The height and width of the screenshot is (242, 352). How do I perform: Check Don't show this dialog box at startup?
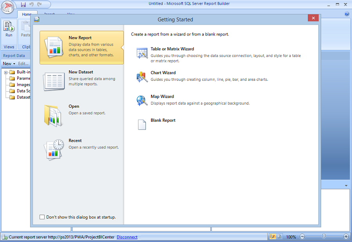point(42,217)
